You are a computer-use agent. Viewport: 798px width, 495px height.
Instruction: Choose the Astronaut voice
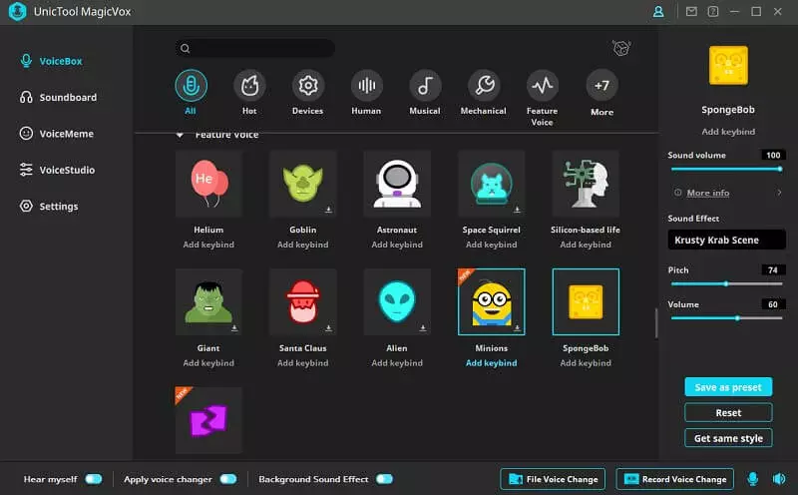point(397,184)
